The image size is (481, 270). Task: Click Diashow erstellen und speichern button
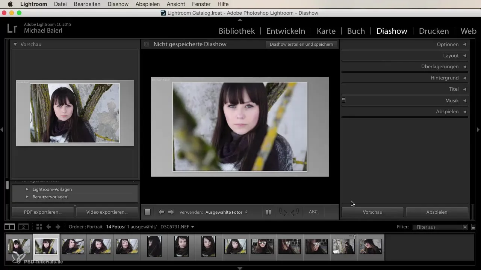(301, 44)
